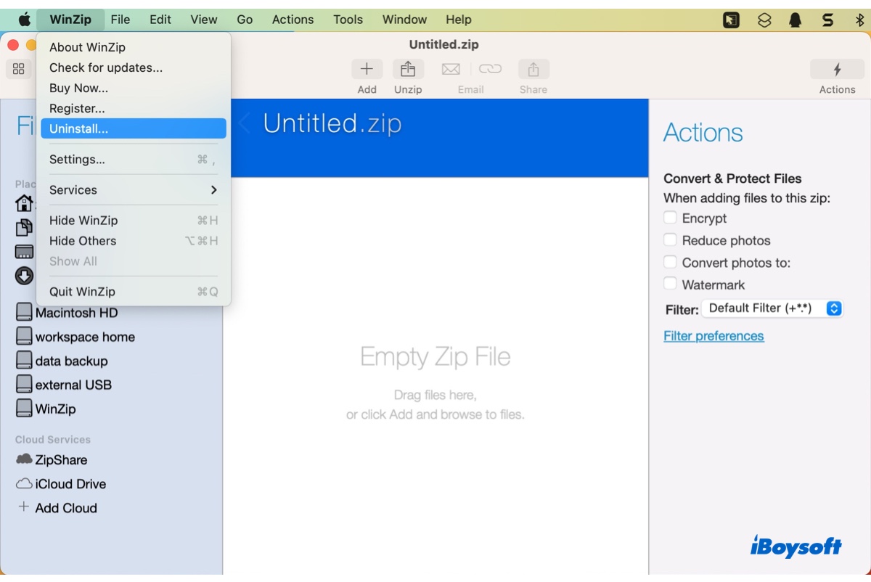Click the Unzip toolbar icon
This screenshot has width=871, height=582.
(x=408, y=70)
